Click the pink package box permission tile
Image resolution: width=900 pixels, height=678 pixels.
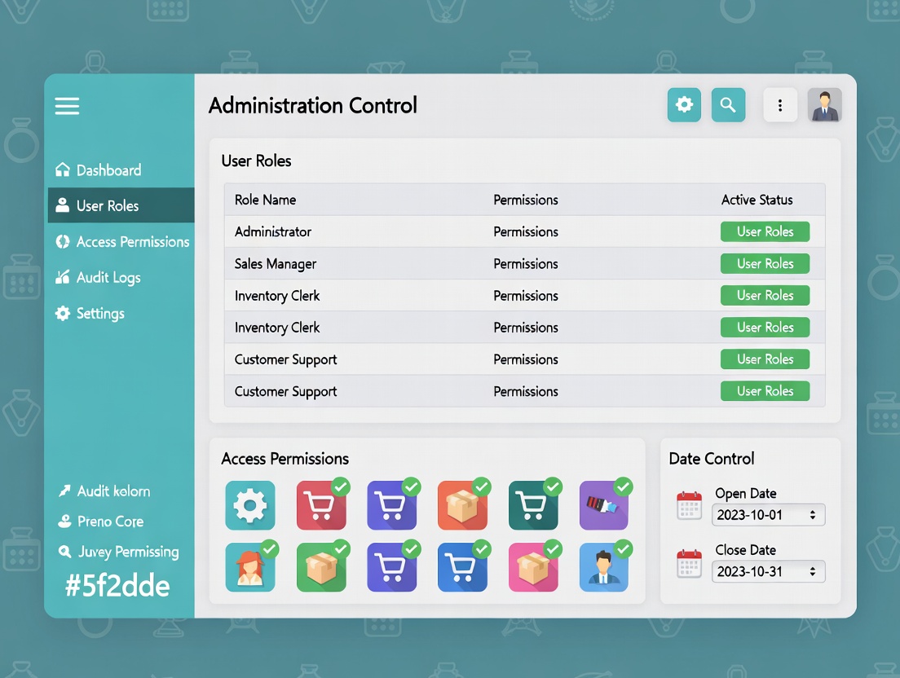coord(533,567)
